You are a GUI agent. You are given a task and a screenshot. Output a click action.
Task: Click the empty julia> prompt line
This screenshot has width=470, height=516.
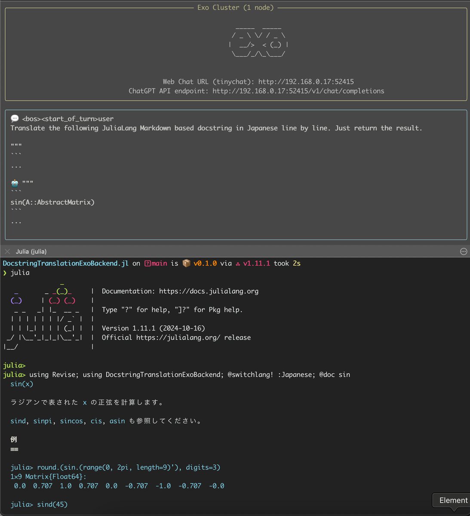tap(14, 365)
